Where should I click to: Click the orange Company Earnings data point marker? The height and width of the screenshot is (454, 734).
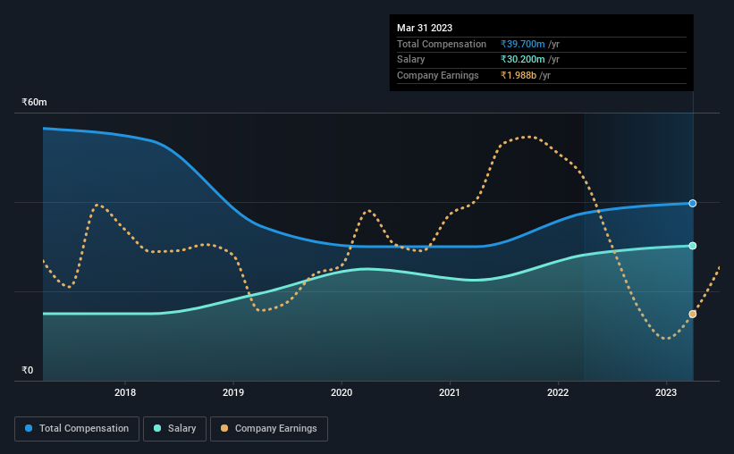click(692, 314)
